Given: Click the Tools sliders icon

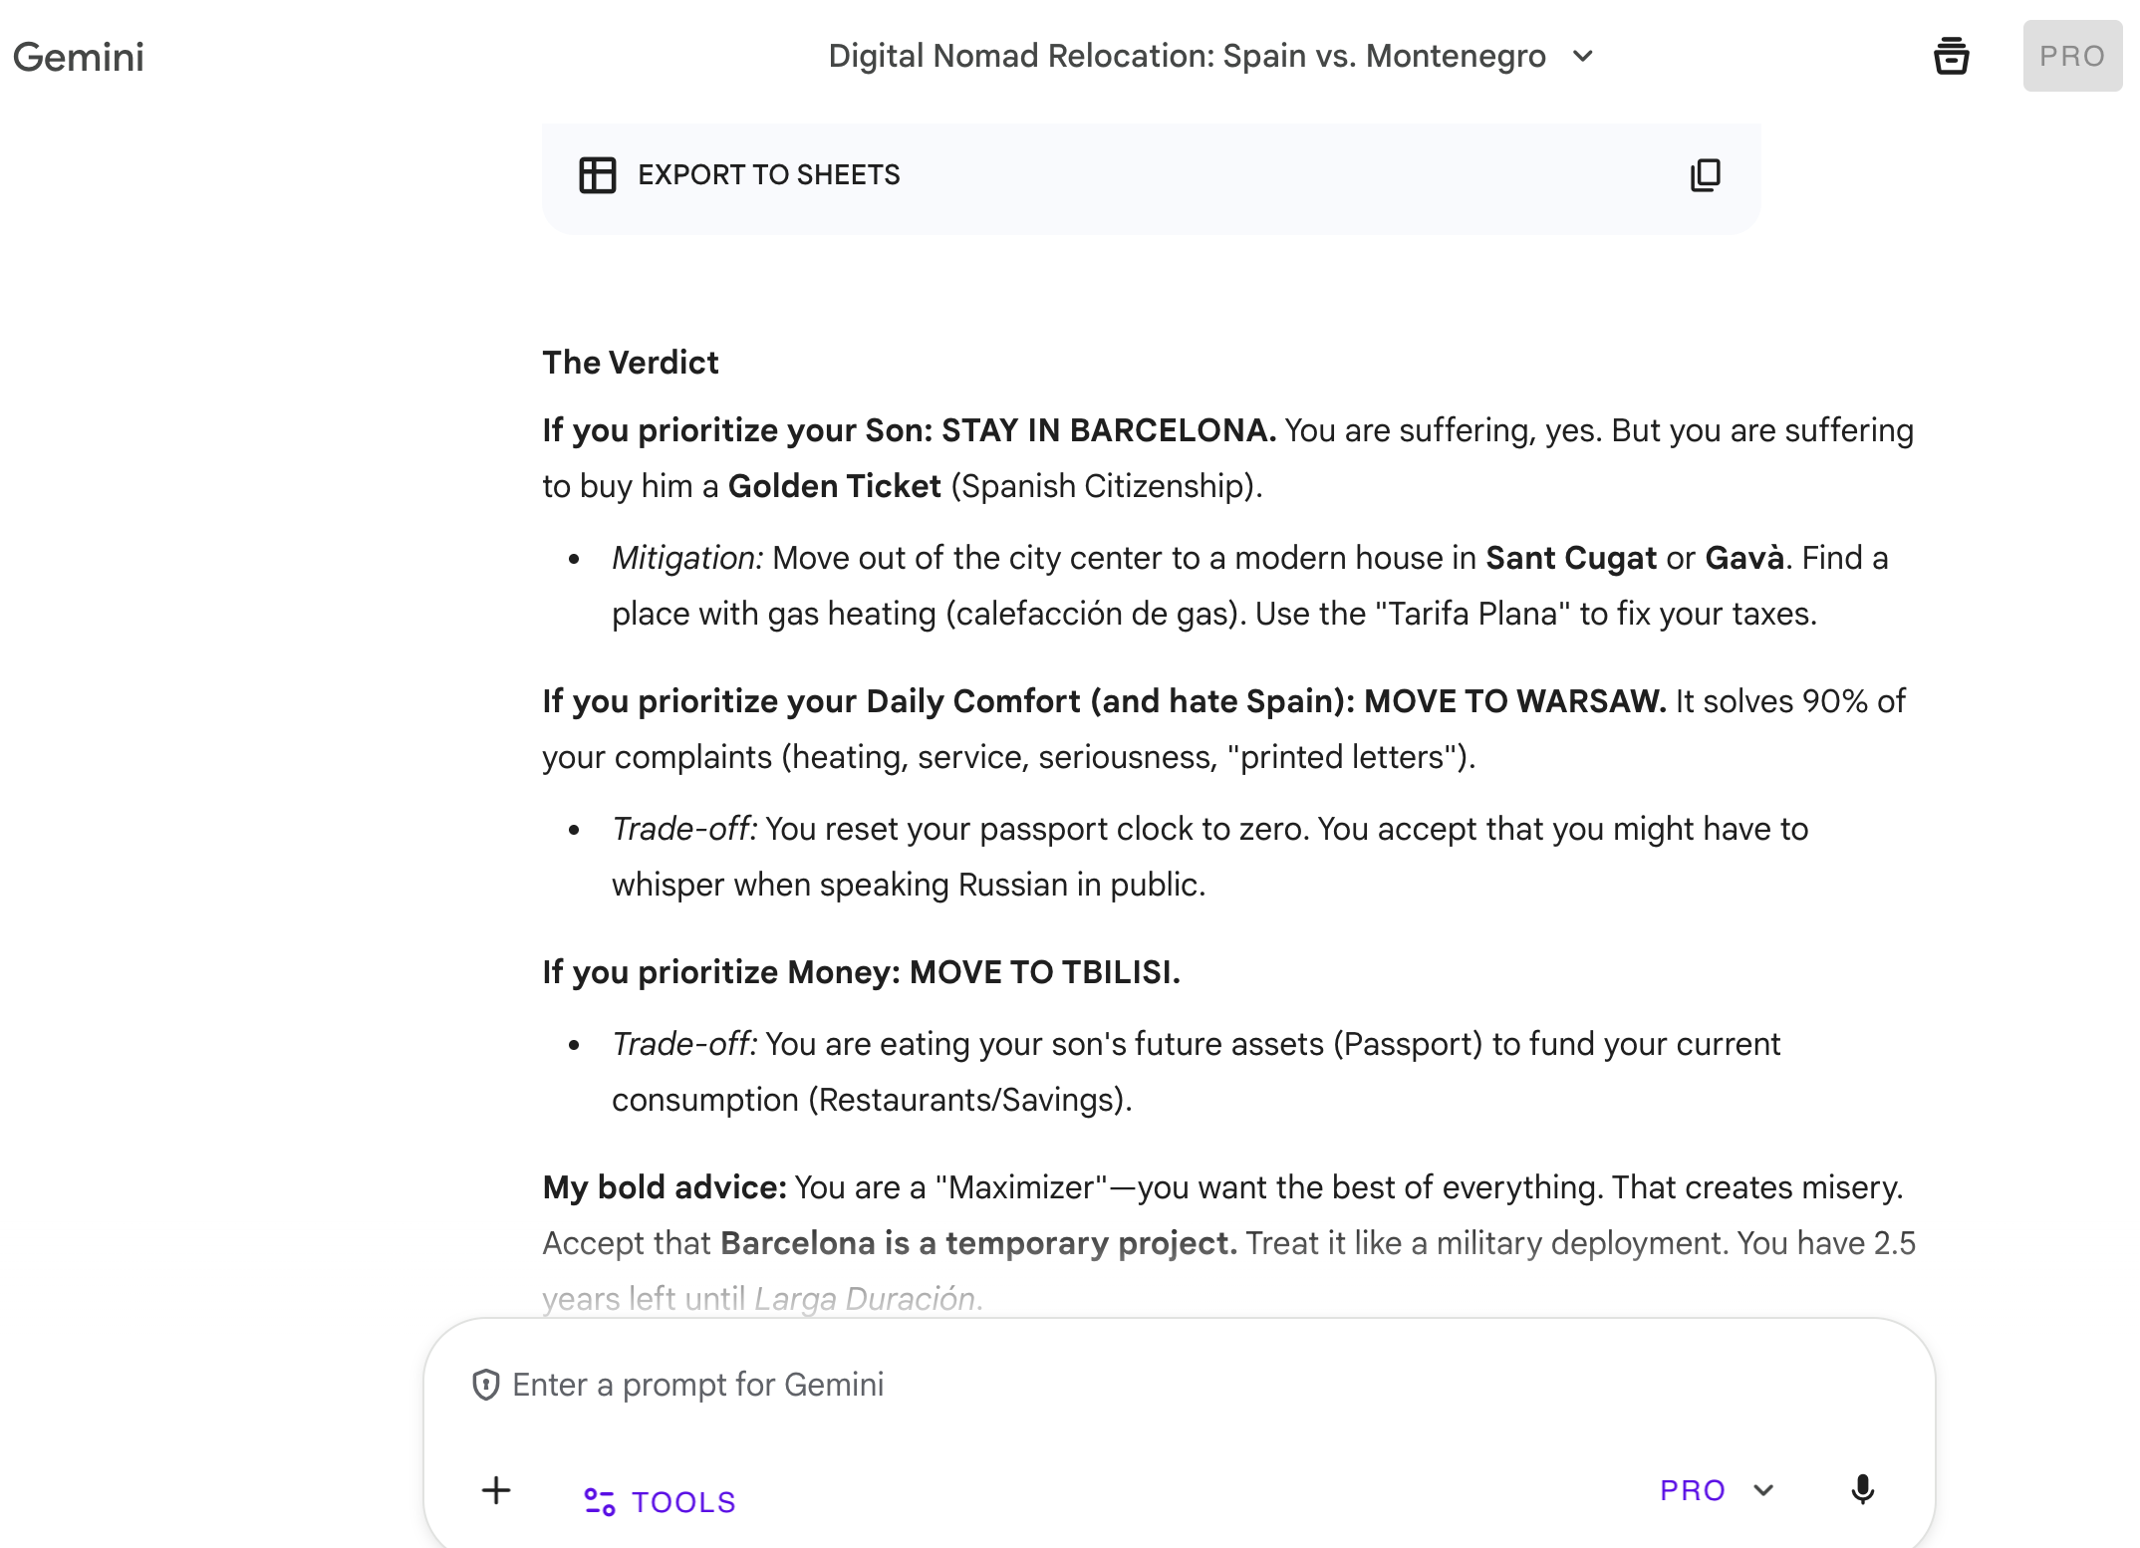Looking at the screenshot, I should click(599, 1501).
